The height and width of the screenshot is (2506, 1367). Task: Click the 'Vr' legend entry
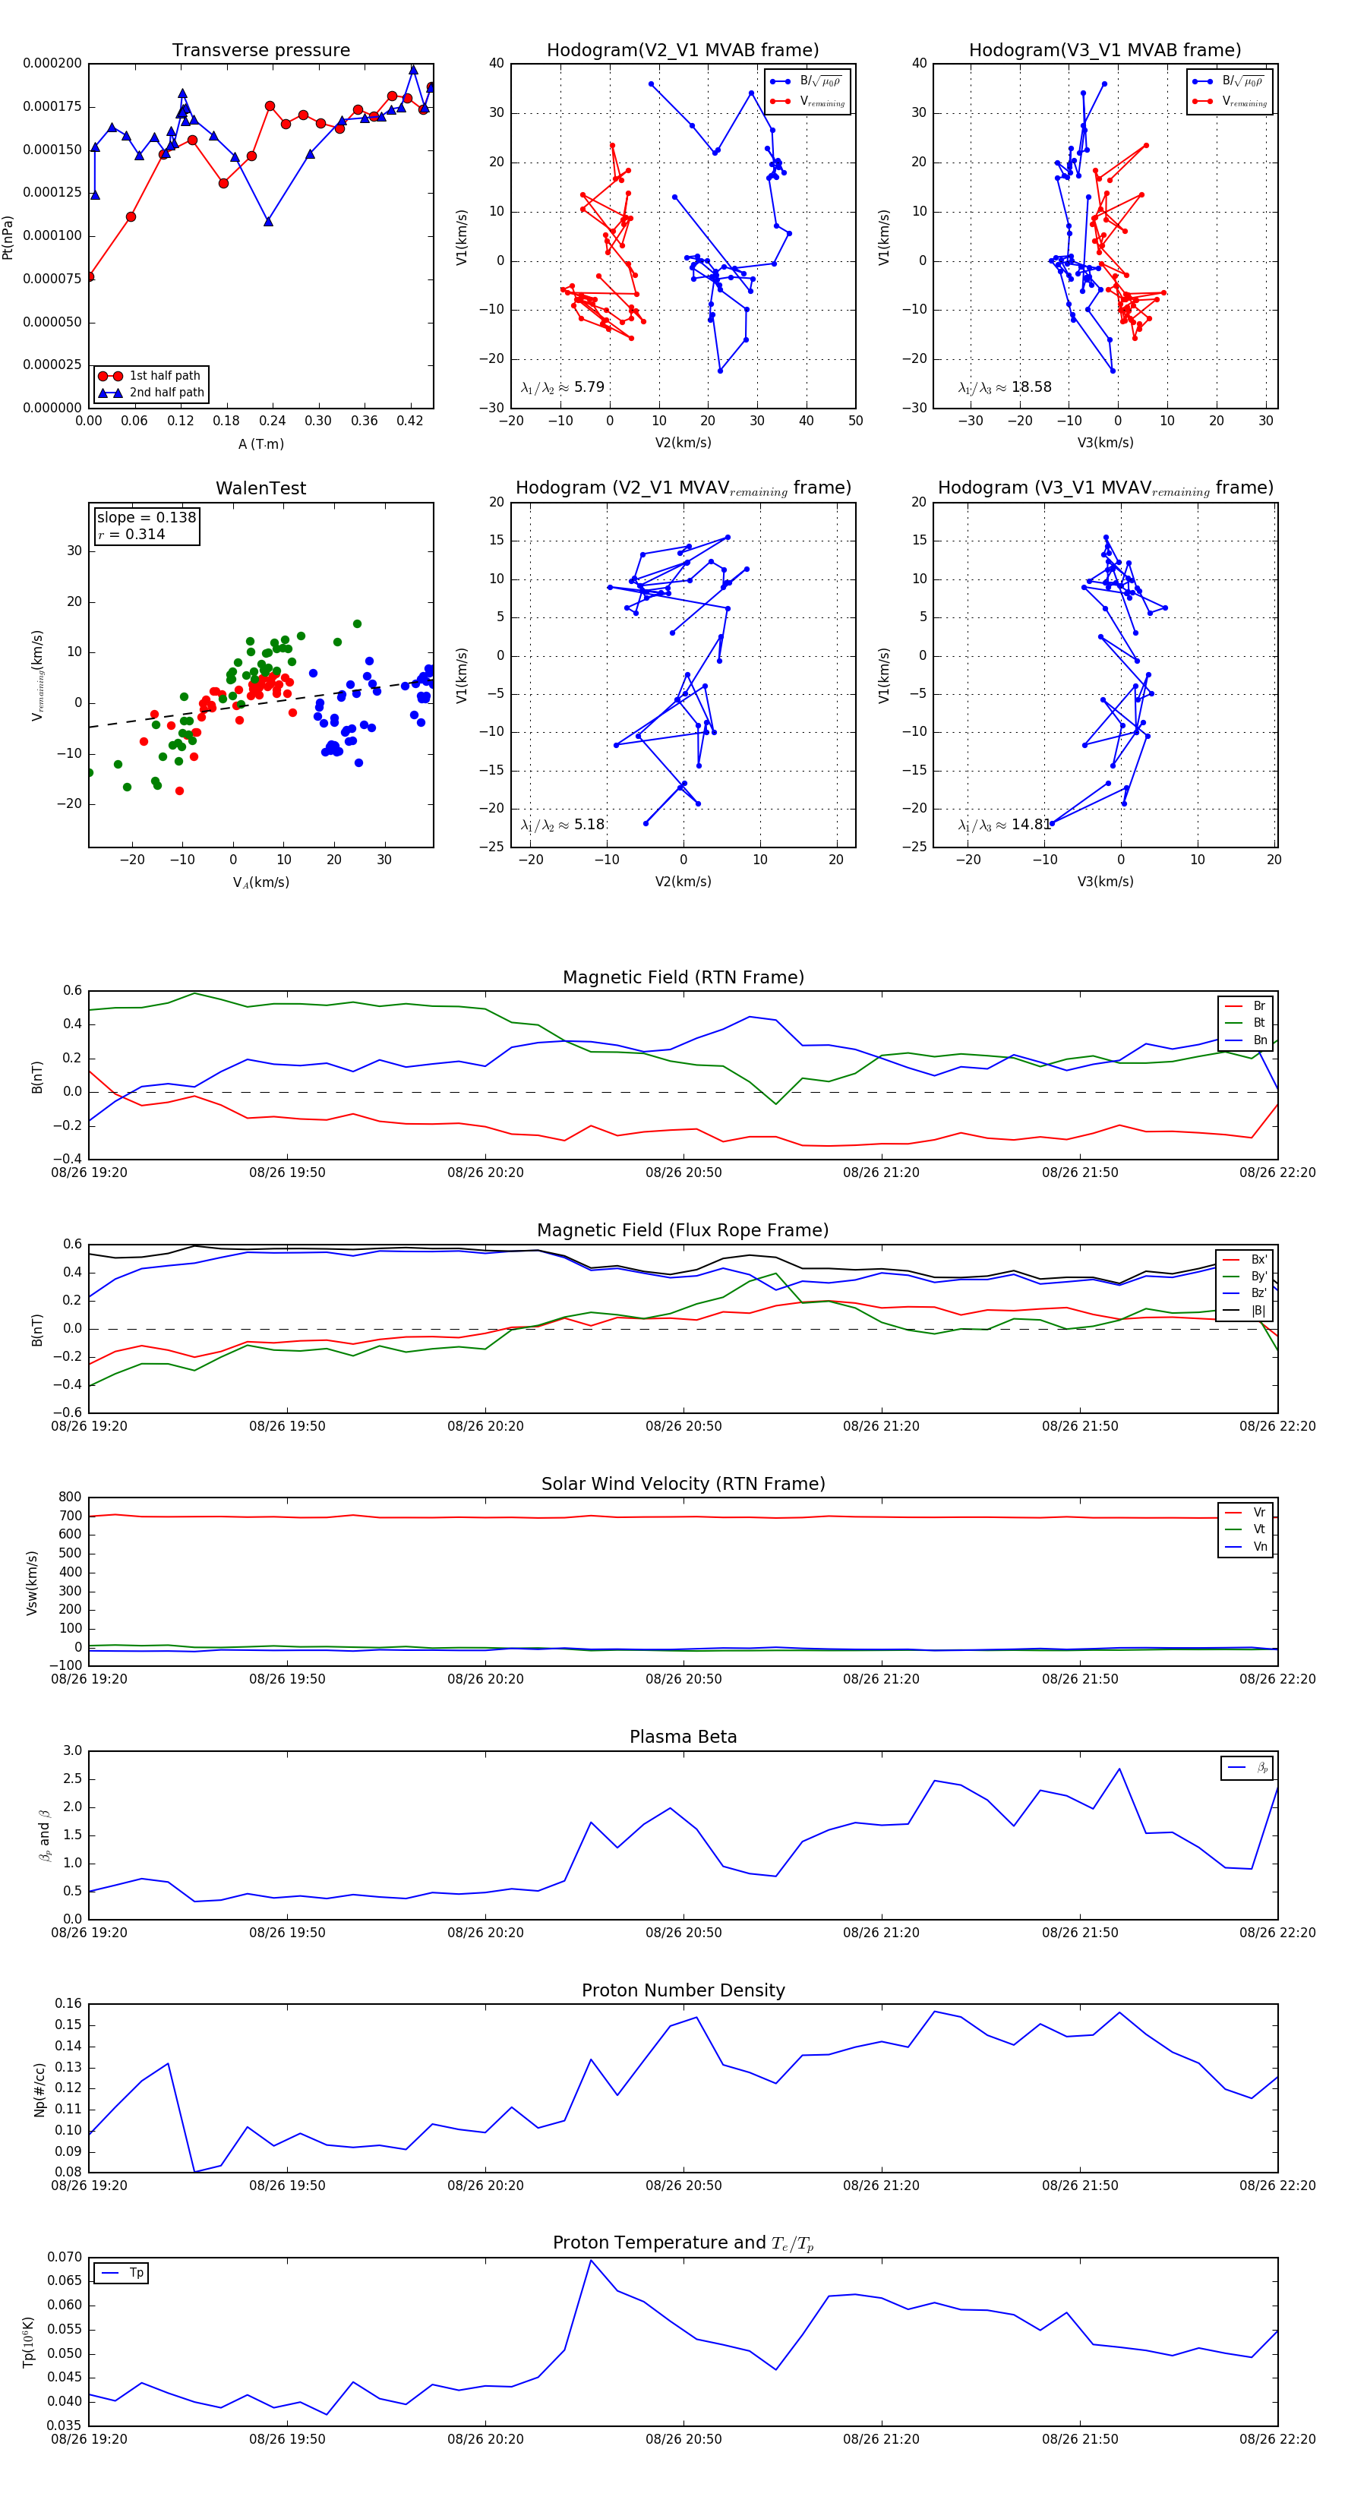pyautogui.click(x=1245, y=1512)
